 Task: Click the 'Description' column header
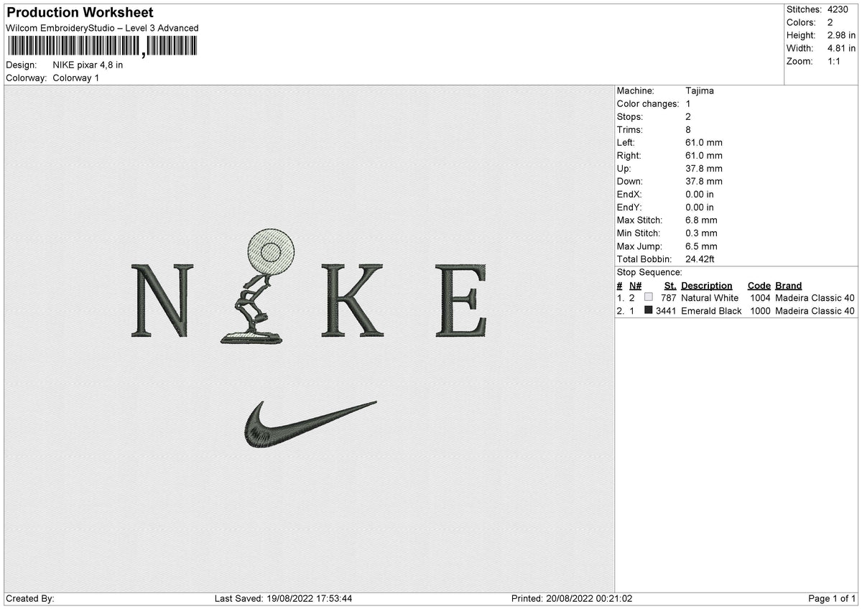[707, 286]
